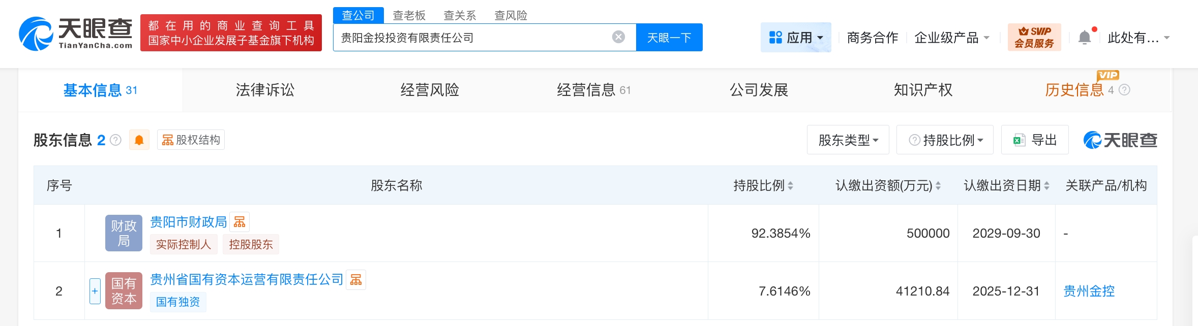Open the SVIP 会员服务 badge
The image size is (1198, 326).
point(1034,37)
